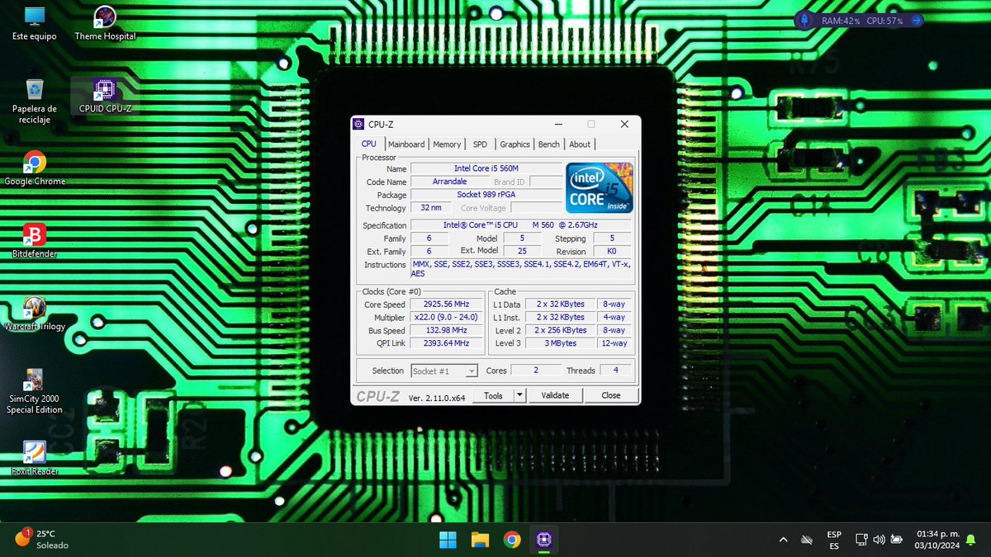Click Specification field with 2.67GHz
Screen dimensions: 991x557
520,225
